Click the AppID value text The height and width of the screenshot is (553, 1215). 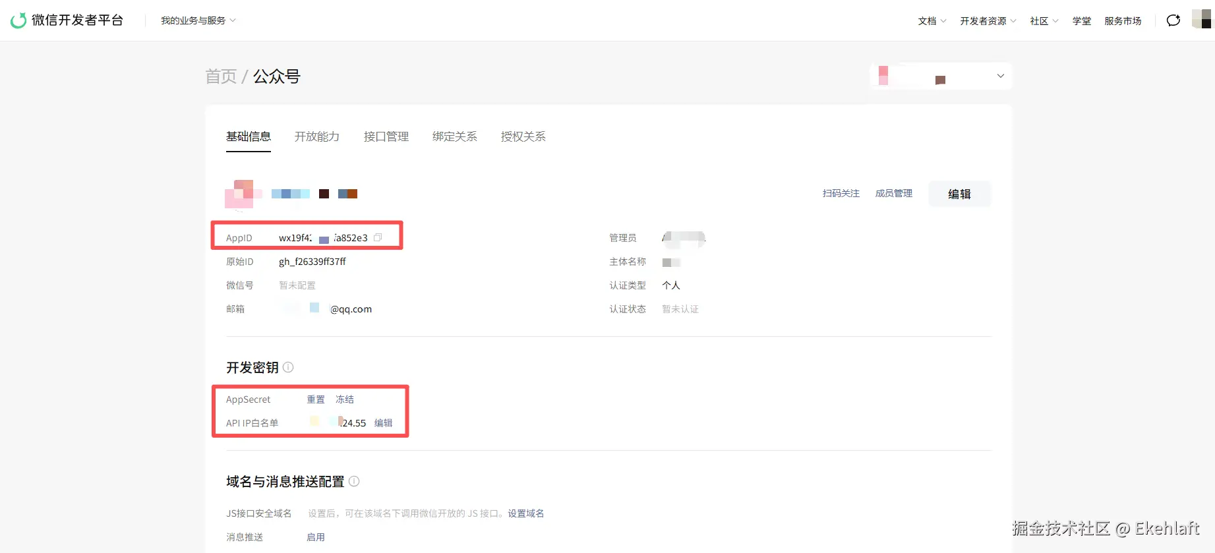coord(323,238)
